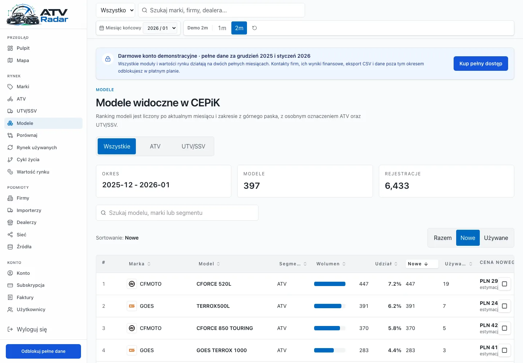This screenshot has height=363, width=523.
Task: Select the 2m period toggle
Action: [x=239, y=28]
